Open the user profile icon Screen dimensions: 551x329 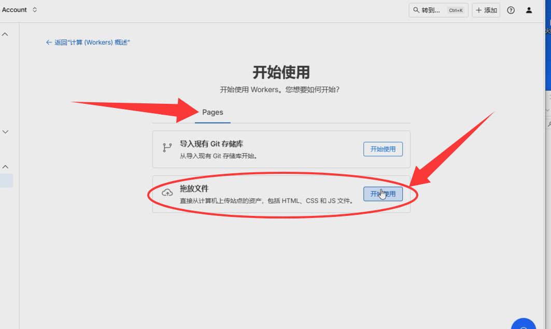coord(529,10)
